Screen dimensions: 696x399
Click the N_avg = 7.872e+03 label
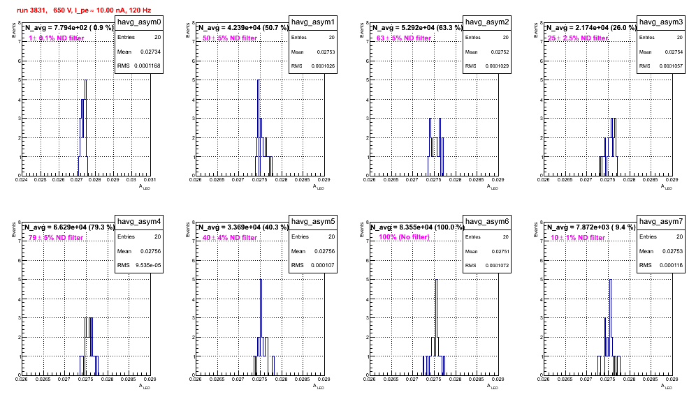[x=590, y=227]
